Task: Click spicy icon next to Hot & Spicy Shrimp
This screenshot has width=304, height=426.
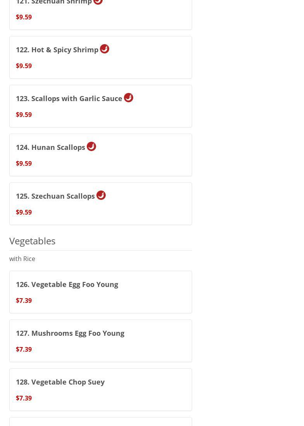Action: point(105,49)
